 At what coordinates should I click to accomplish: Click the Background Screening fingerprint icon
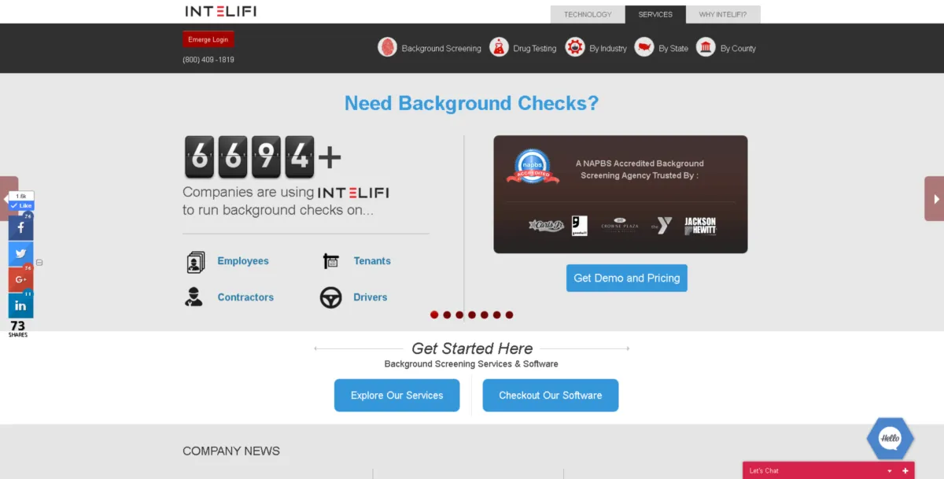[387, 48]
